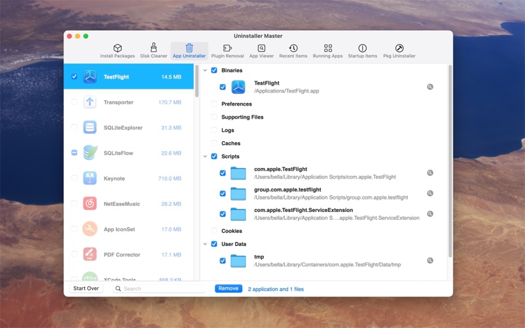Check the Transporter app checkbox

pyautogui.click(x=74, y=102)
